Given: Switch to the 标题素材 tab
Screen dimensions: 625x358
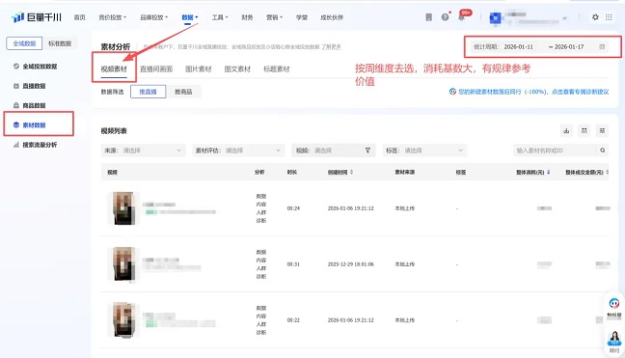Looking at the screenshot, I should (x=277, y=69).
